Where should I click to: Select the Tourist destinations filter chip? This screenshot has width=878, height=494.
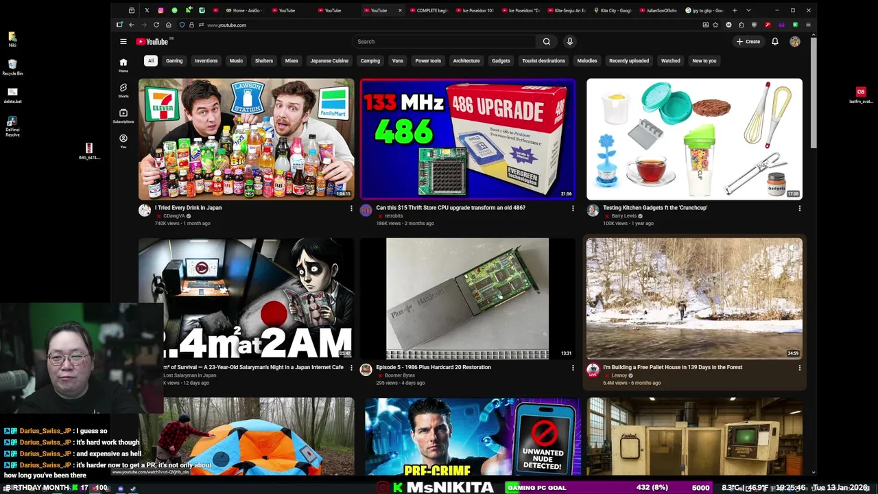(x=543, y=60)
